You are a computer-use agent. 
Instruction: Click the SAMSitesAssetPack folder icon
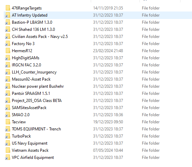(8, 107)
